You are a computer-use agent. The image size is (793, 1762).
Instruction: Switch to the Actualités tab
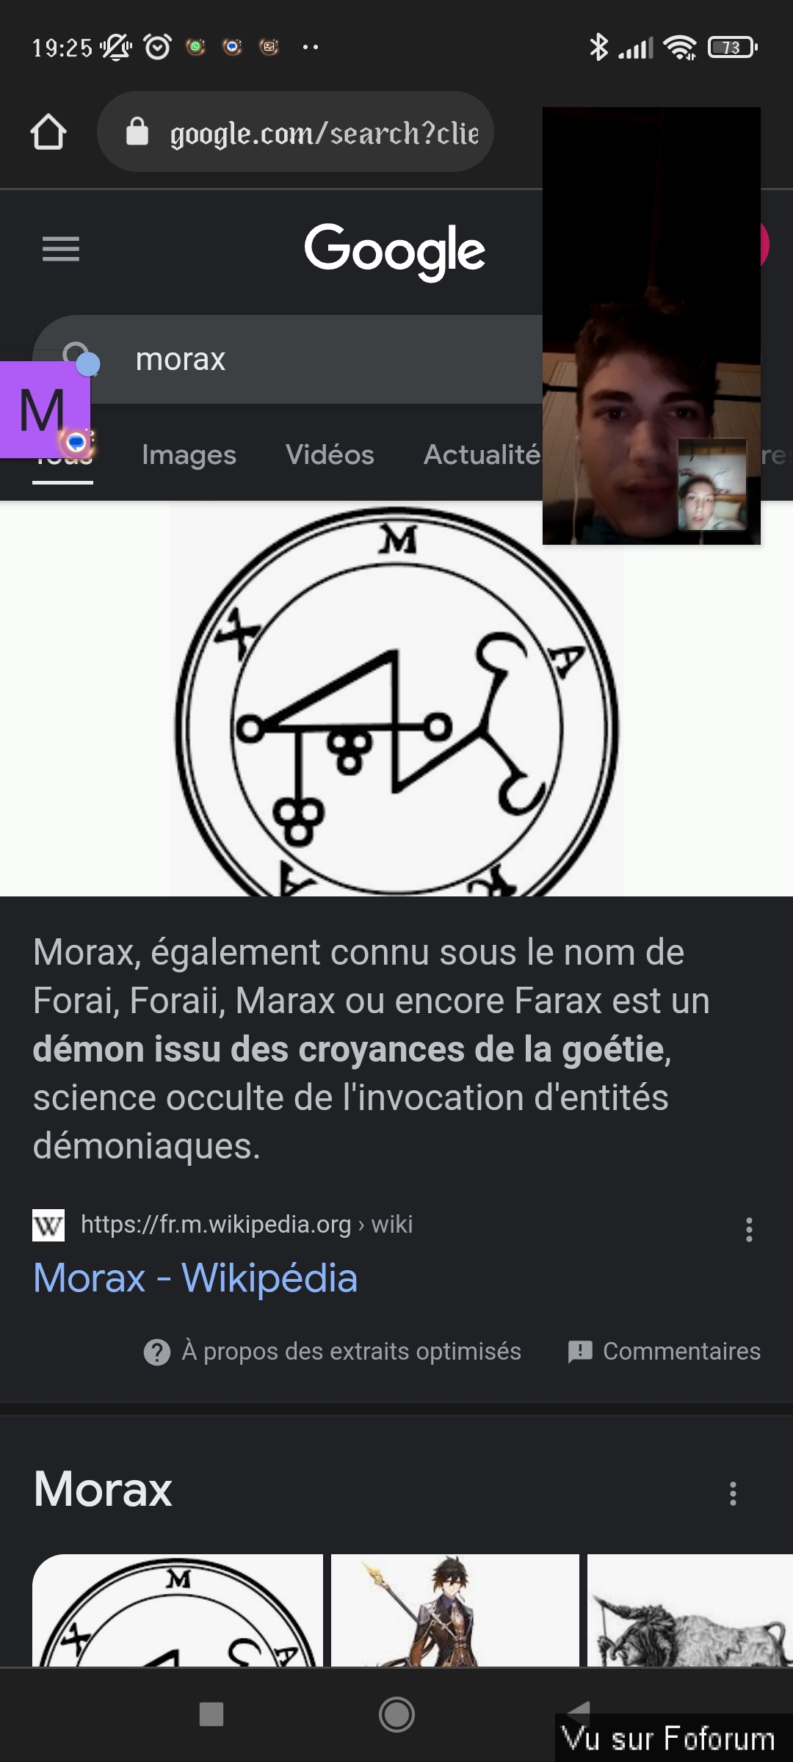click(x=482, y=454)
